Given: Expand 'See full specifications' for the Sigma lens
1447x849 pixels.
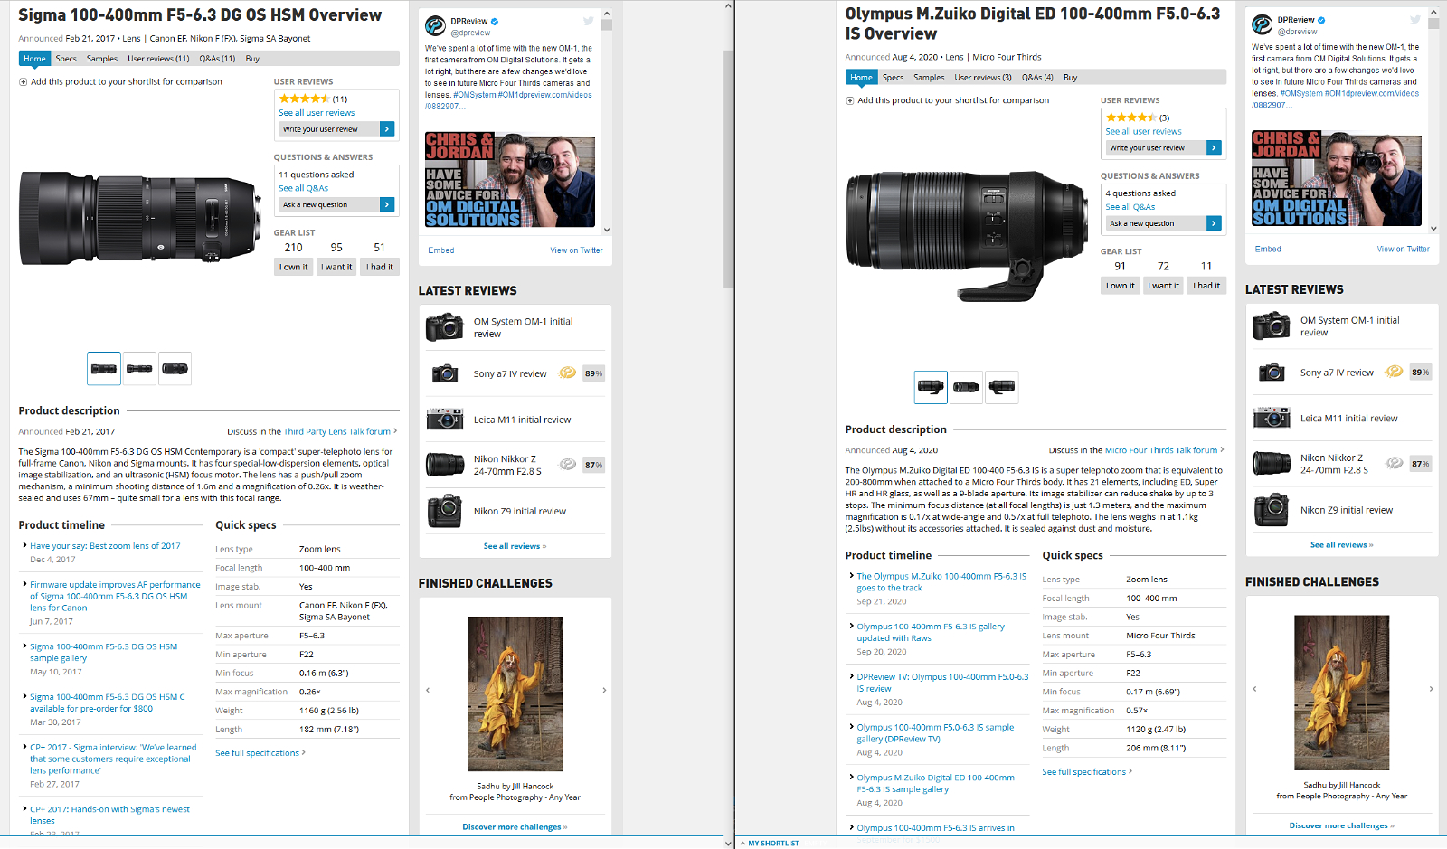Looking at the screenshot, I should [x=260, y=752].
